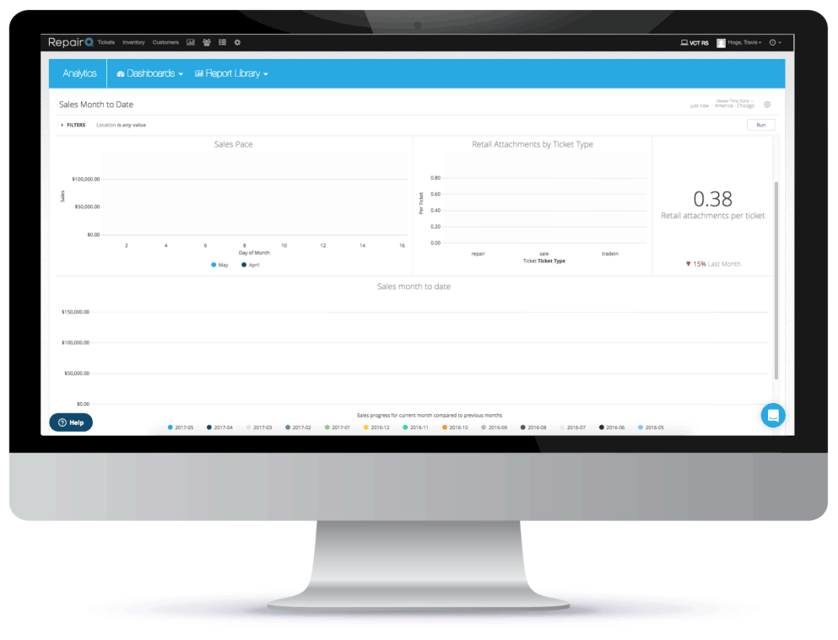This screenshot has width=838, height=640.
Task: Toggle the 2017-04 legend series
Action: [x=219, y=428]
